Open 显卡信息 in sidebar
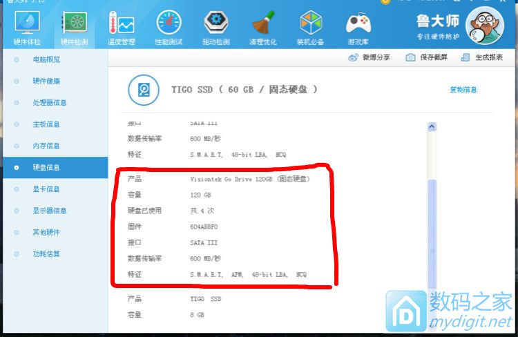This screenshot has height=337, width=518. 46,189
